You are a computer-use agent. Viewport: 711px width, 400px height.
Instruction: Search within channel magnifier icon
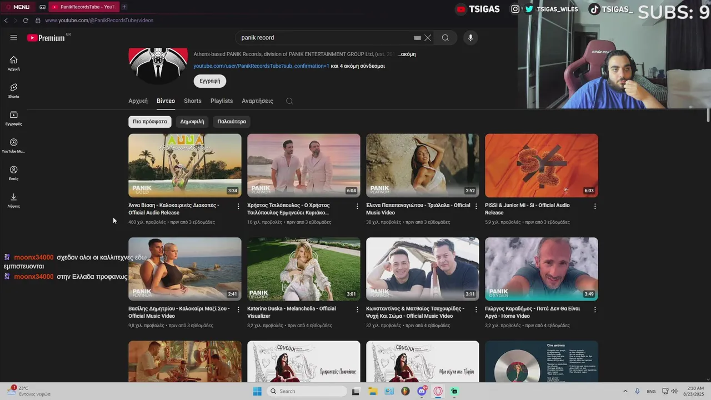click(x=289, y=101)
